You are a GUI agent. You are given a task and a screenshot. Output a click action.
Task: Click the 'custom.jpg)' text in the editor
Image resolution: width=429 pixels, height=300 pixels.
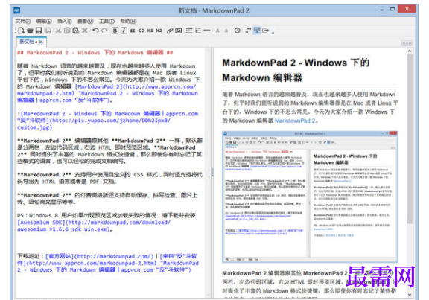click(34, 127)
